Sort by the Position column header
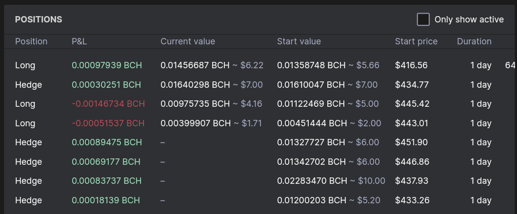This screenshot has width=517, height=214. point(31,41)
